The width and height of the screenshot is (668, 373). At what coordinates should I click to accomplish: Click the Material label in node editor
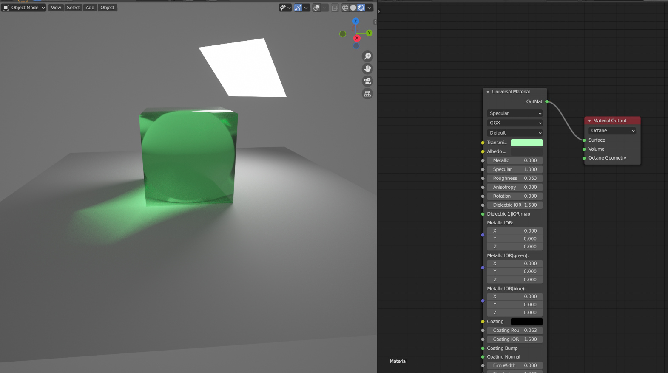click(x=398, y=361)
